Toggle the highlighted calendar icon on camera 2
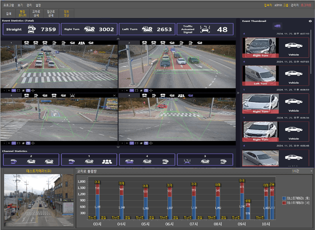The height and width of the screenshot is (230, 315). tap(146, 91)
